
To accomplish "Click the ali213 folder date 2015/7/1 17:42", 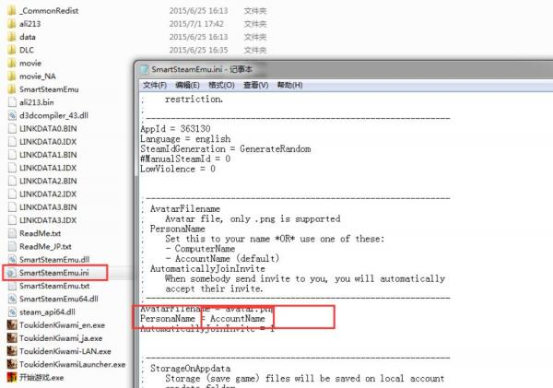I will coord(196,24).
